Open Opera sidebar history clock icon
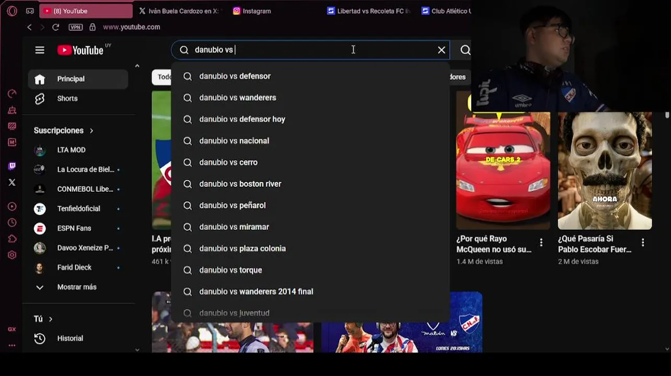 tap(12, 223)
